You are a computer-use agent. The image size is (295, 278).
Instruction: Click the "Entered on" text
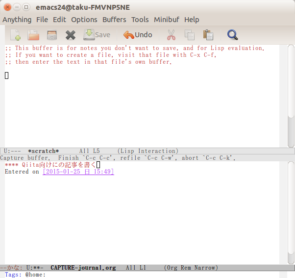[22, 172]
